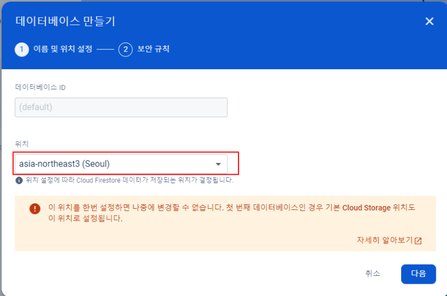Click the bold Cloud Storage text in warning
The height and width of the screenshot is (296, 447).
[367, 208]
